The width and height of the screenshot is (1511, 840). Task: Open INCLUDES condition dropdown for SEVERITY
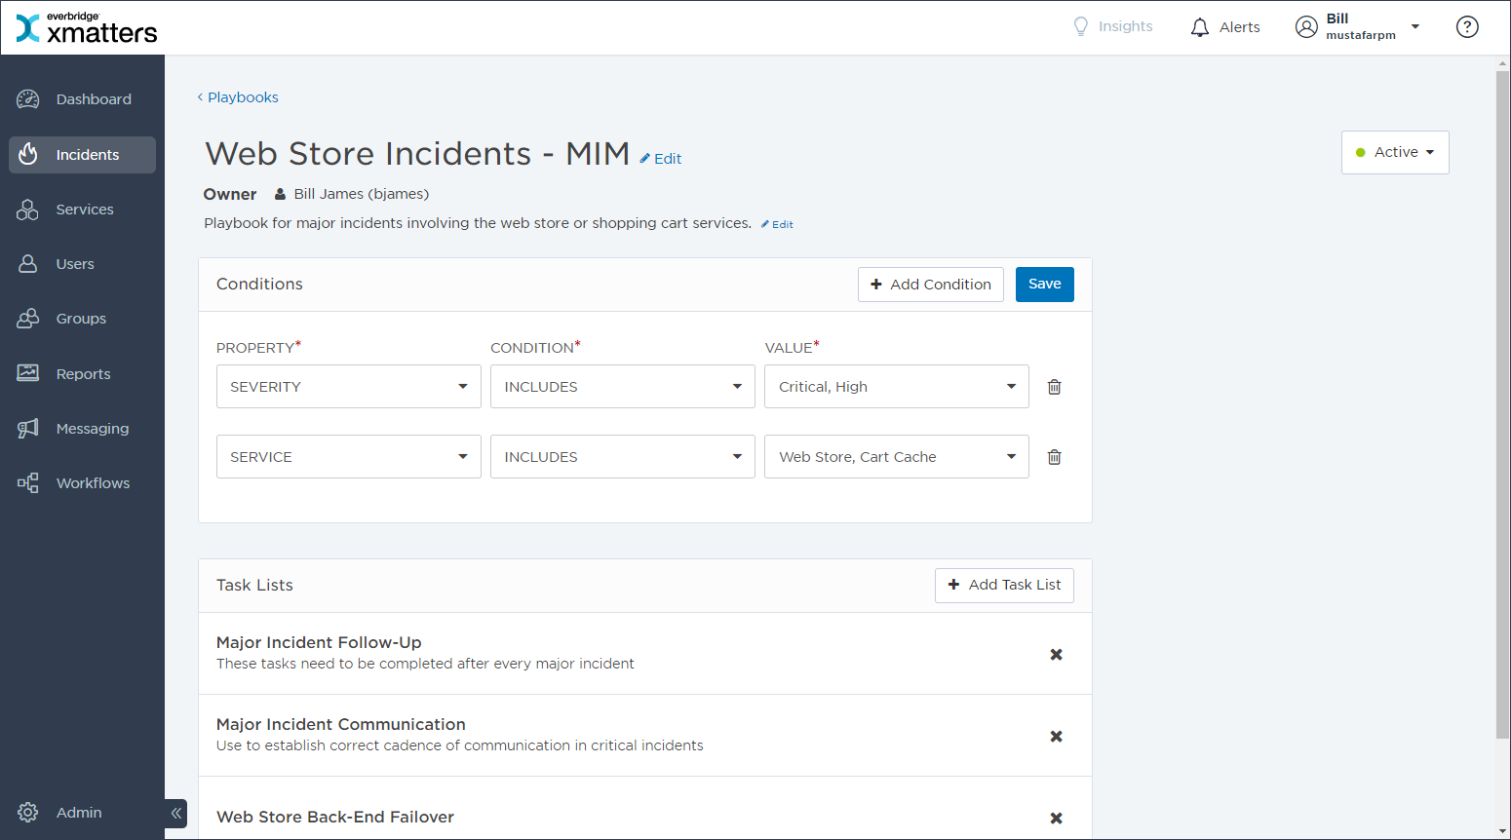(x=623, y=387)
